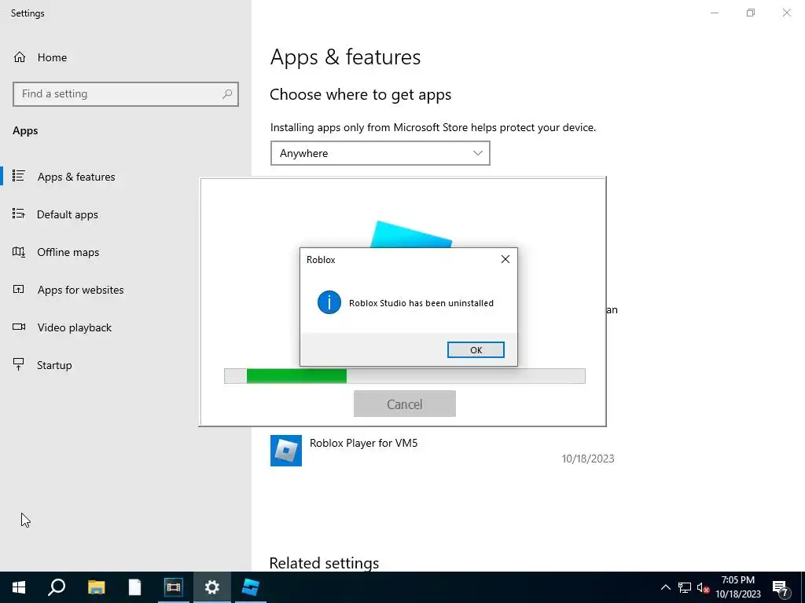Click the Find a setting search box

[x=126, y=94]
